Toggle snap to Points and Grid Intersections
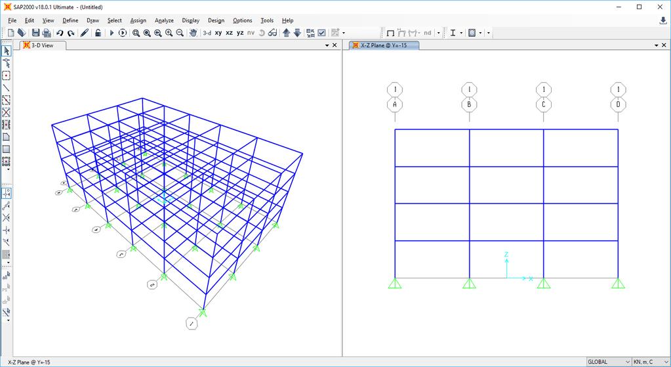671x367 pixels. point(7,194)
